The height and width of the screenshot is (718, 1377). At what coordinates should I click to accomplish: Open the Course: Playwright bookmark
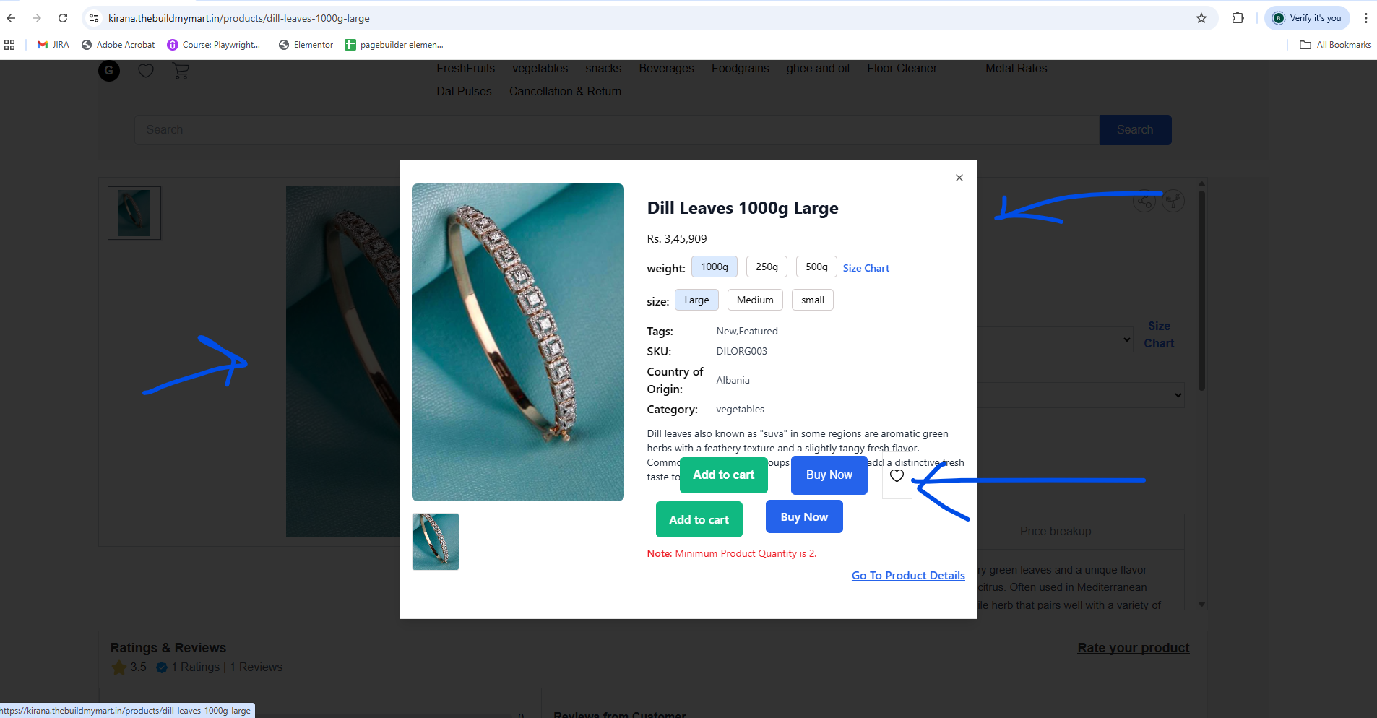(214, 45)
